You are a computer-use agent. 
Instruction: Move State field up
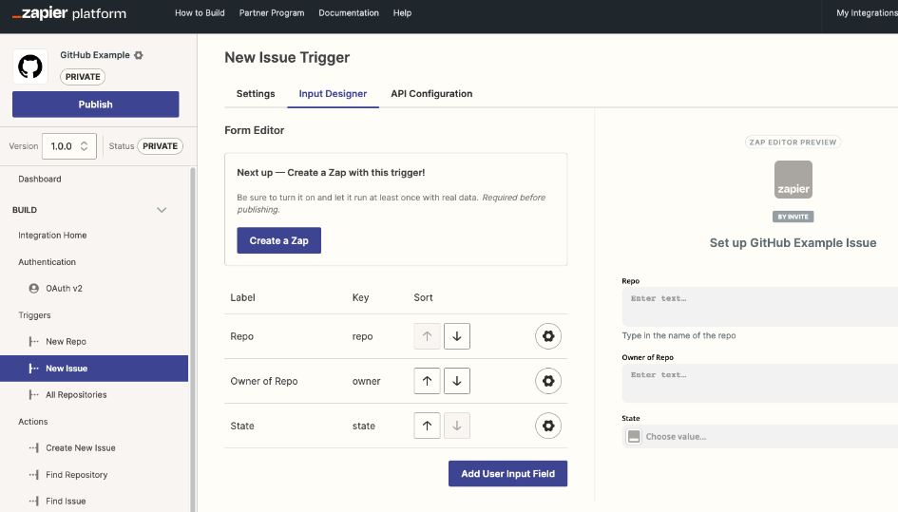(427, 426)
